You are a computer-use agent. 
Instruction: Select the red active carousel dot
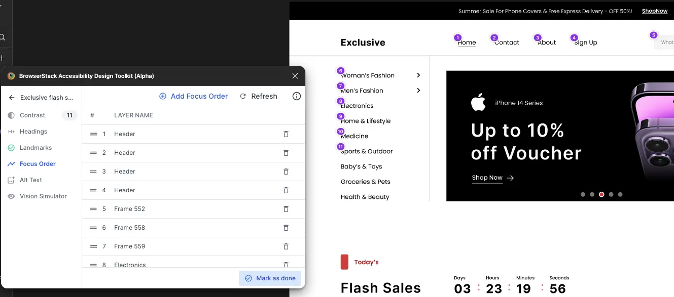pos(601,194)
